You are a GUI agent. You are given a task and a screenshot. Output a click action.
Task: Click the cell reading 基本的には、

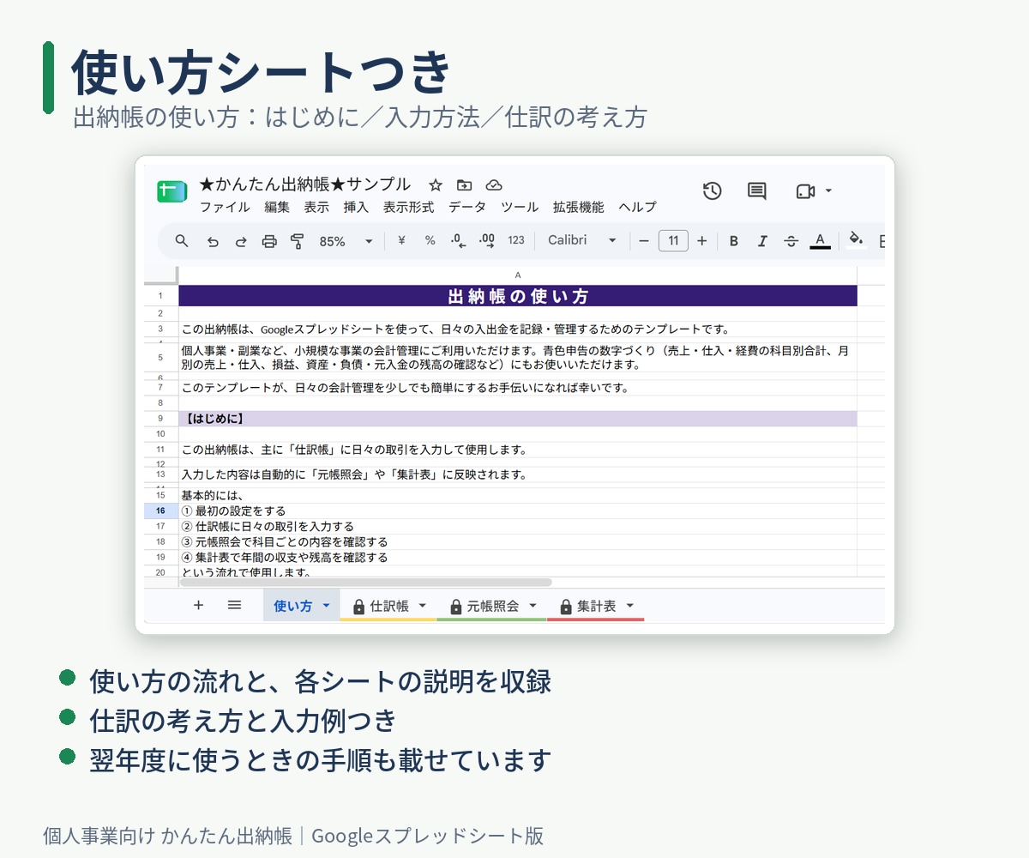point(518,495)
